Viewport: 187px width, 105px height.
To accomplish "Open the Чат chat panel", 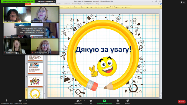I will (x=91, y=102).
